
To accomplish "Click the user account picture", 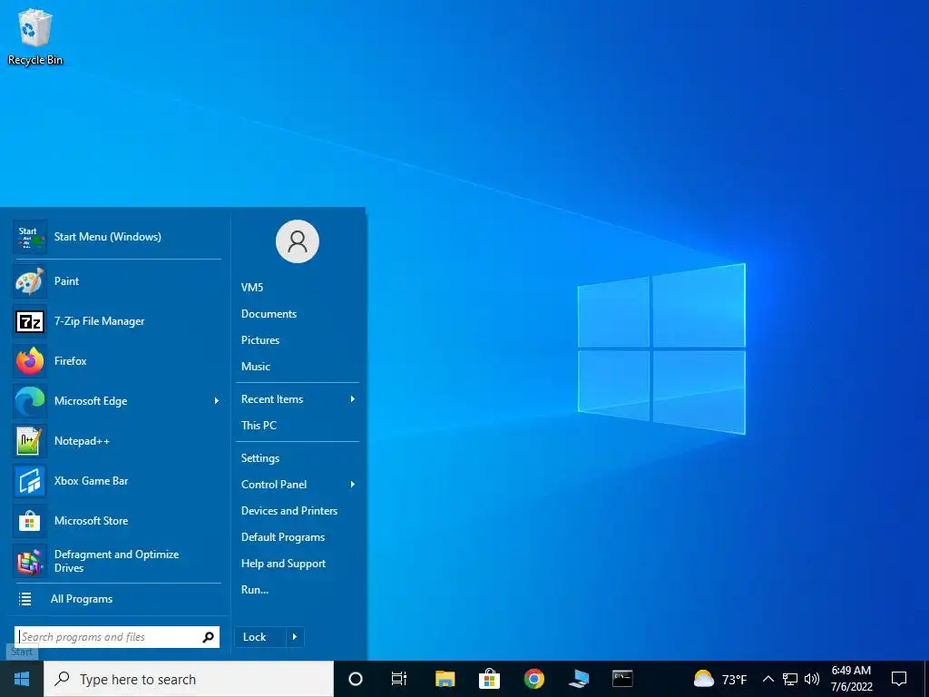I will pyautogui.click(x=298, y=241).
